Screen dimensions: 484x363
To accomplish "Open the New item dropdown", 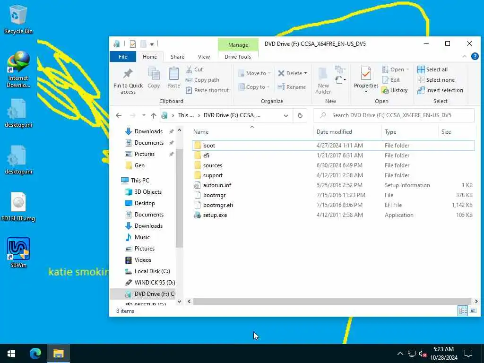I will coord(340,80).
